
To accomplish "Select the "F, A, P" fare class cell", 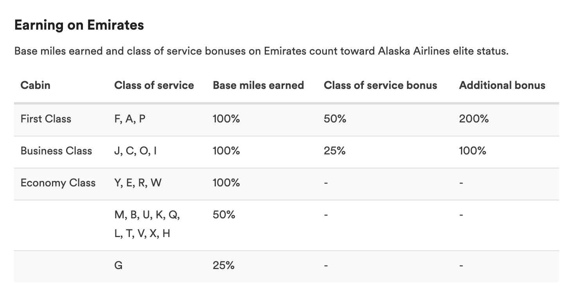I will [129, 119].
